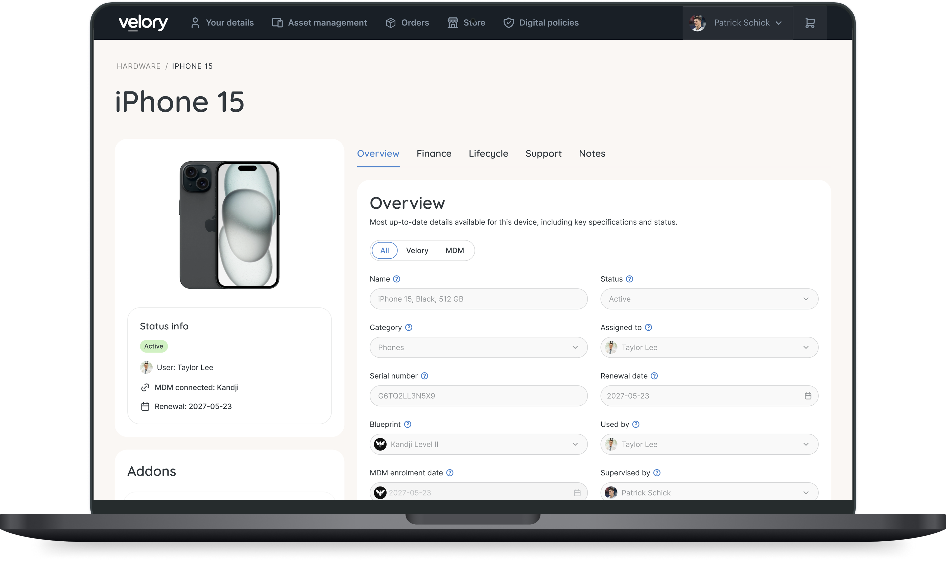Expand the Status dropdown showing Active

709,299
